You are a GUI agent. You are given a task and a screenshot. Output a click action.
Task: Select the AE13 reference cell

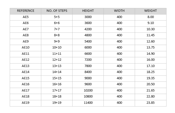25,66
